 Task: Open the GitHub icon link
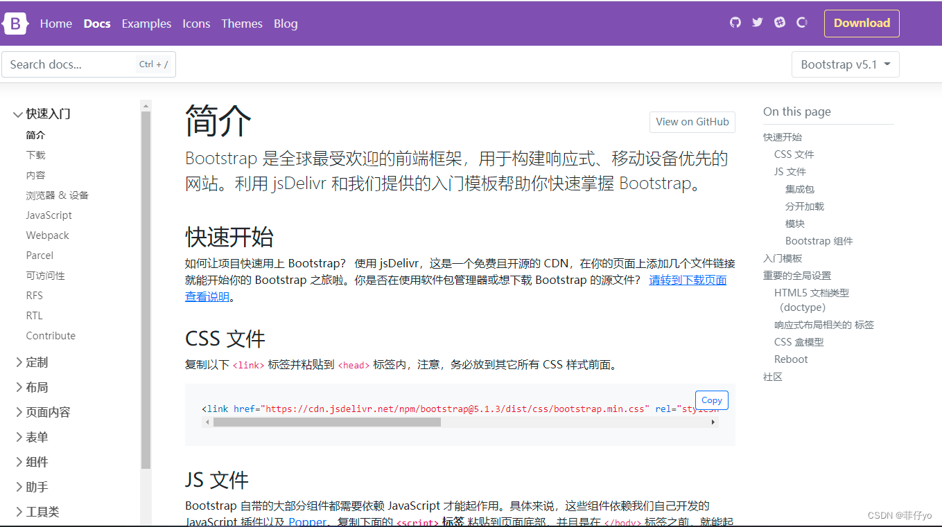click(735, 22)
